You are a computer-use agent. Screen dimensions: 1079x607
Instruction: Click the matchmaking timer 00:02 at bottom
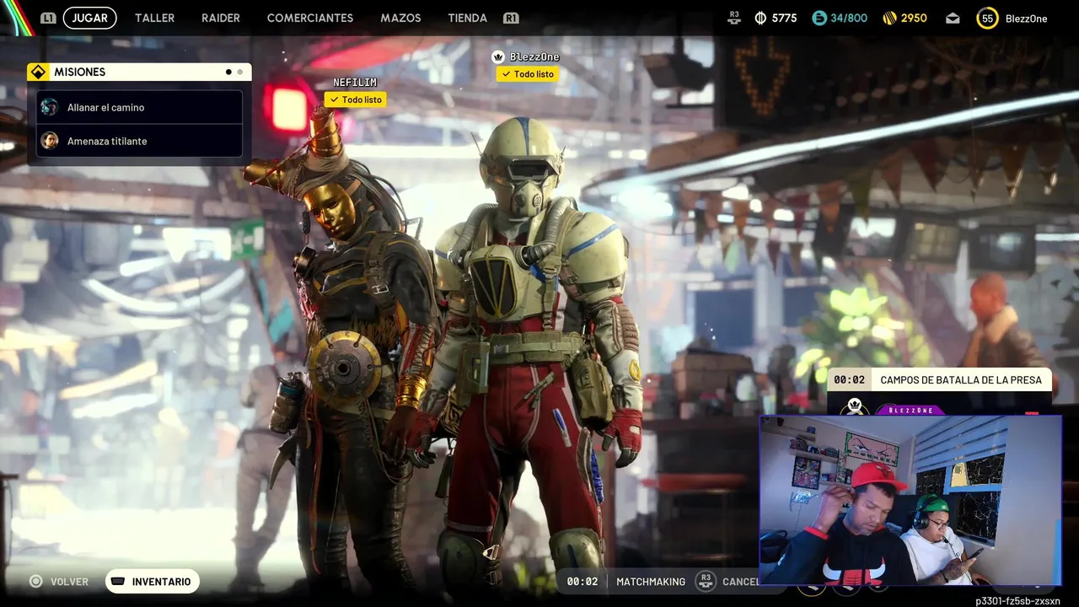(x=582, y=582)
